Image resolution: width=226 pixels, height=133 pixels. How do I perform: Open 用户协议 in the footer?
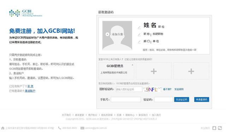coord(93,115)
